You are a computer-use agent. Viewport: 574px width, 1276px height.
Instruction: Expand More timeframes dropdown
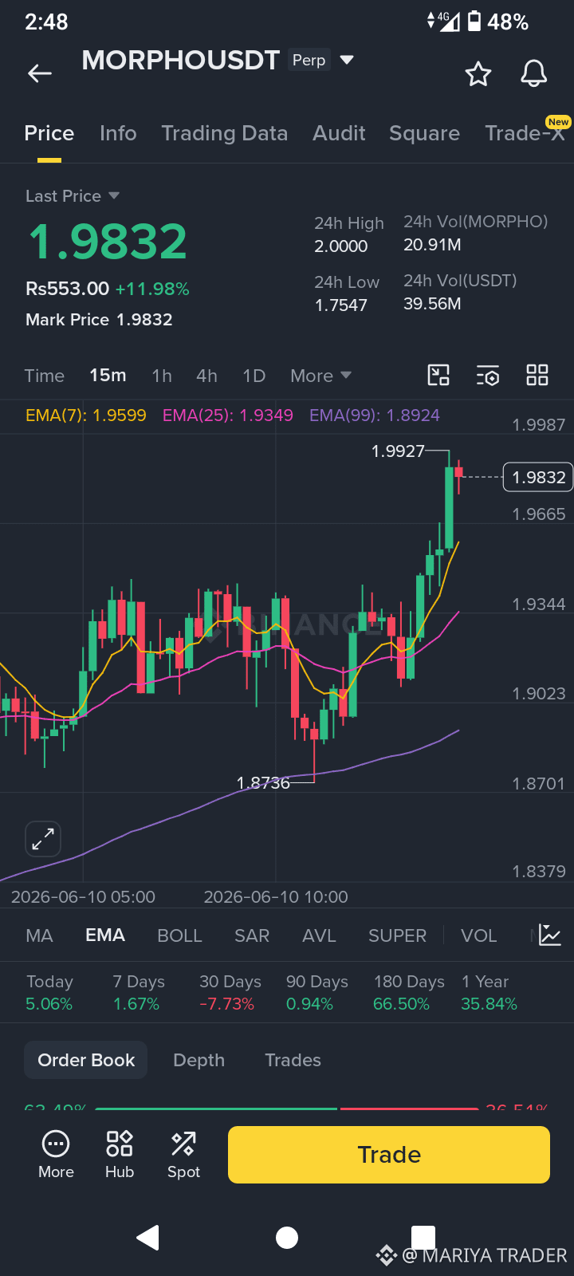[321, 376]
